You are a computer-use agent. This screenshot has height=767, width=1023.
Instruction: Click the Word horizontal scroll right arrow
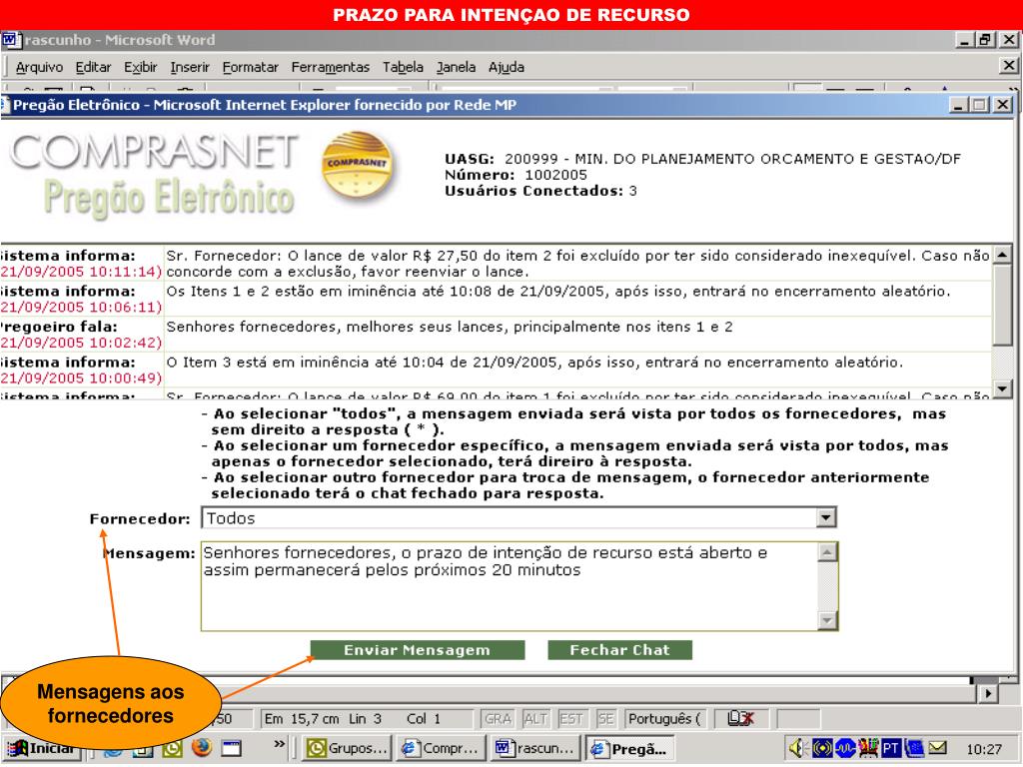point(989,693)
